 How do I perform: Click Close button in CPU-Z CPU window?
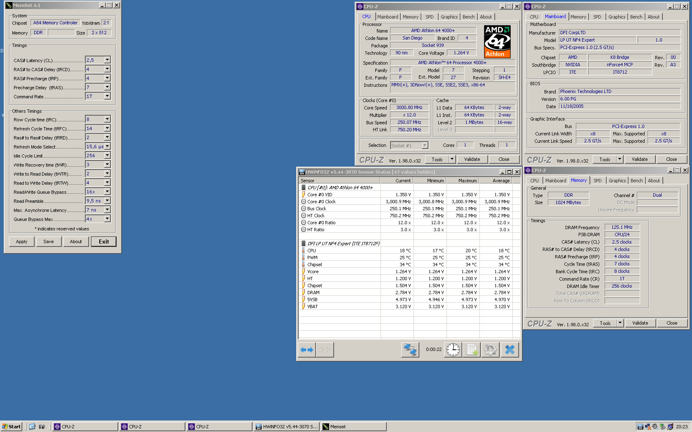click(504, 159)
